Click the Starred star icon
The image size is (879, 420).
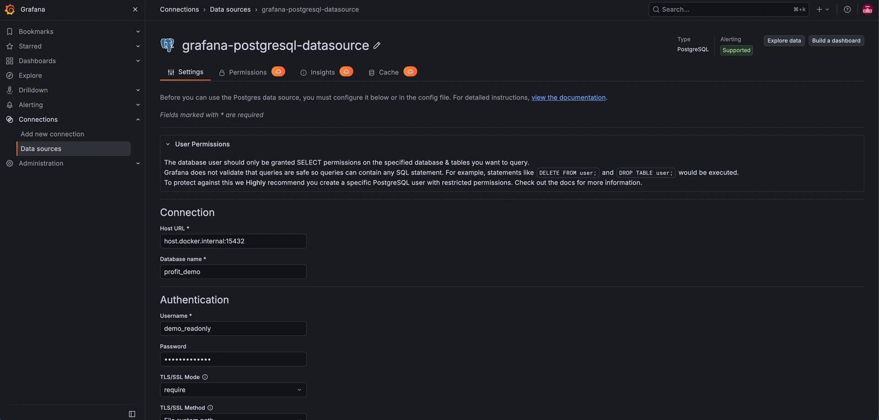coord(10,46)
